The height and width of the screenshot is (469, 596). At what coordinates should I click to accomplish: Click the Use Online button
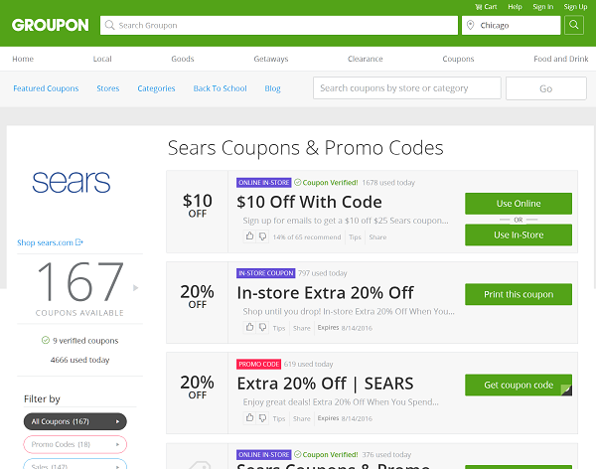(519, 204)
